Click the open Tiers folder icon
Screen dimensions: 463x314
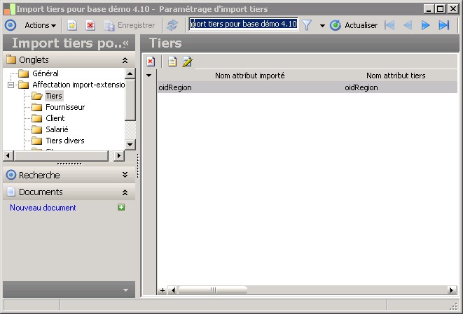click(x=37, y=96)
